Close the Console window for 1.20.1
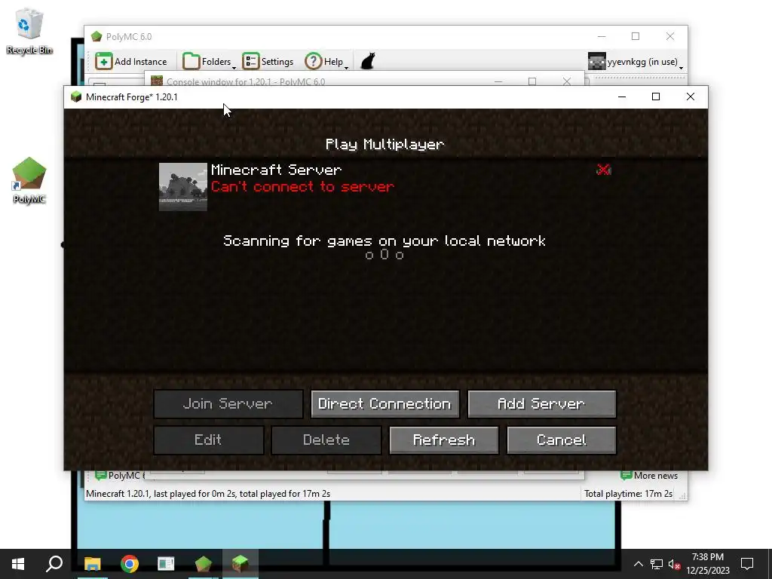Viewport: 772px width, 579px height. [x=567, y=81]
